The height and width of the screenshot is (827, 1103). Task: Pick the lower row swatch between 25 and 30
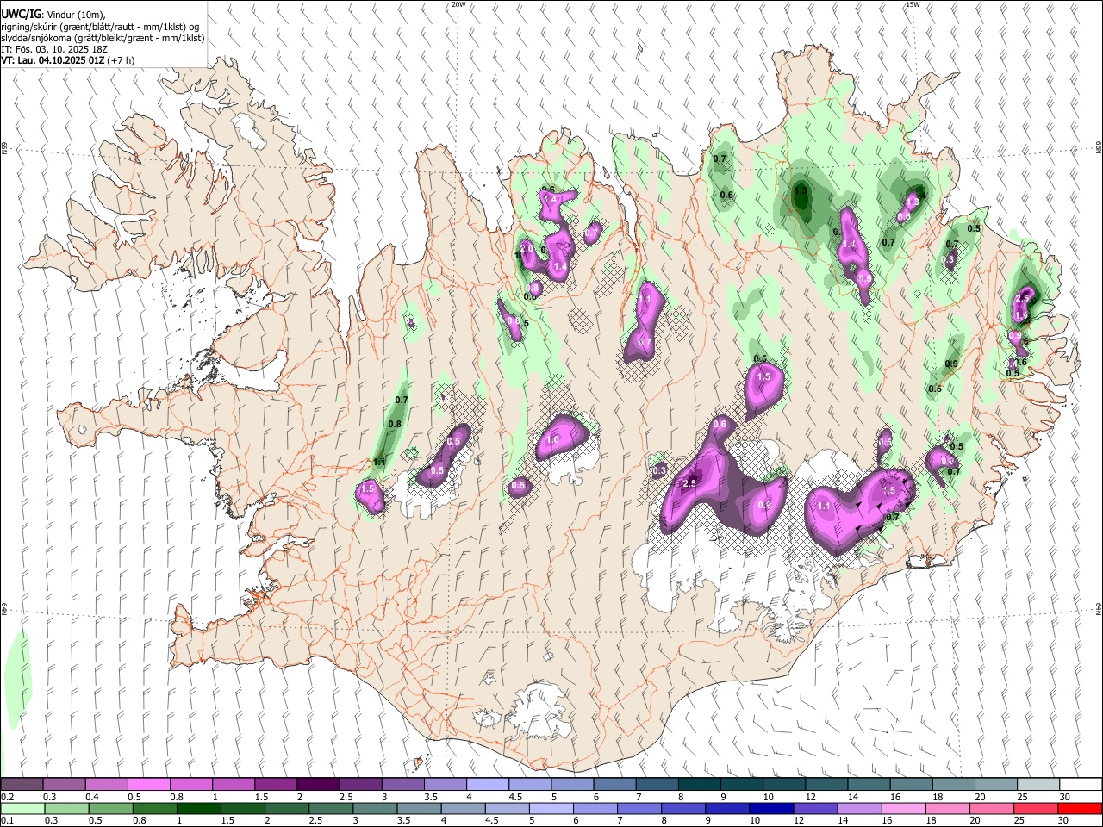point(1037,808)
